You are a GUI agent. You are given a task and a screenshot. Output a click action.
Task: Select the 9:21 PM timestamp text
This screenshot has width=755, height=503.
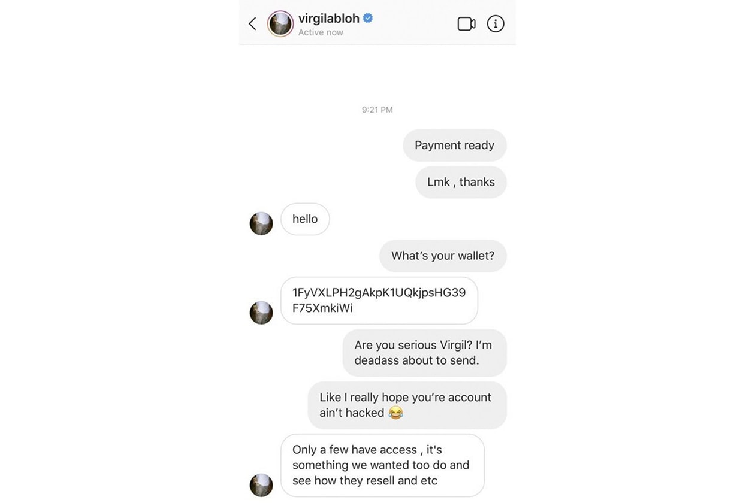point(377,109)
